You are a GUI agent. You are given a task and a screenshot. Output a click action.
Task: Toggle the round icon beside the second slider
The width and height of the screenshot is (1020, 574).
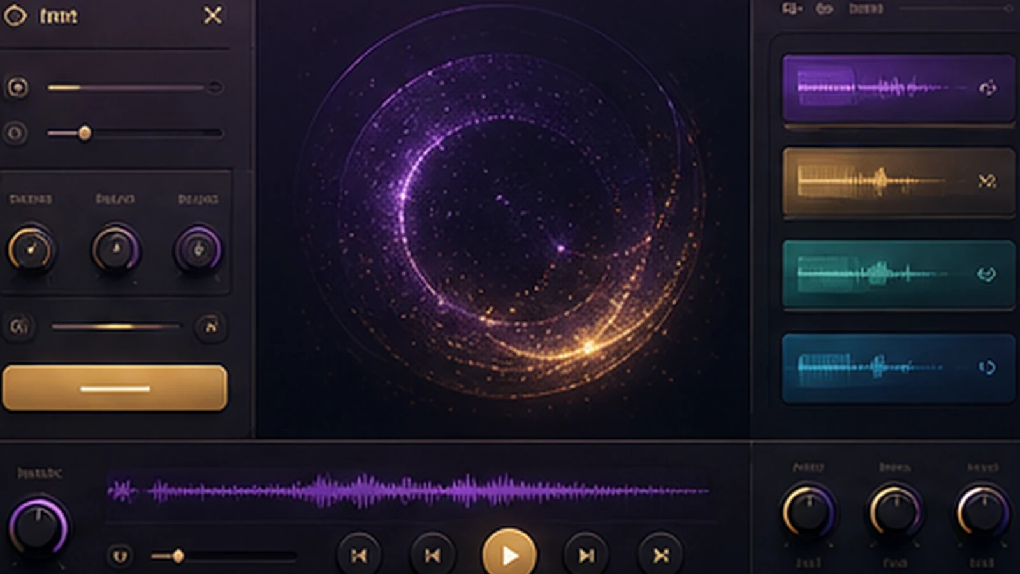point(15,133)
